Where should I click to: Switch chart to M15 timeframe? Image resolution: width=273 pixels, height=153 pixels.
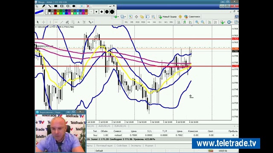coord(137,22)
